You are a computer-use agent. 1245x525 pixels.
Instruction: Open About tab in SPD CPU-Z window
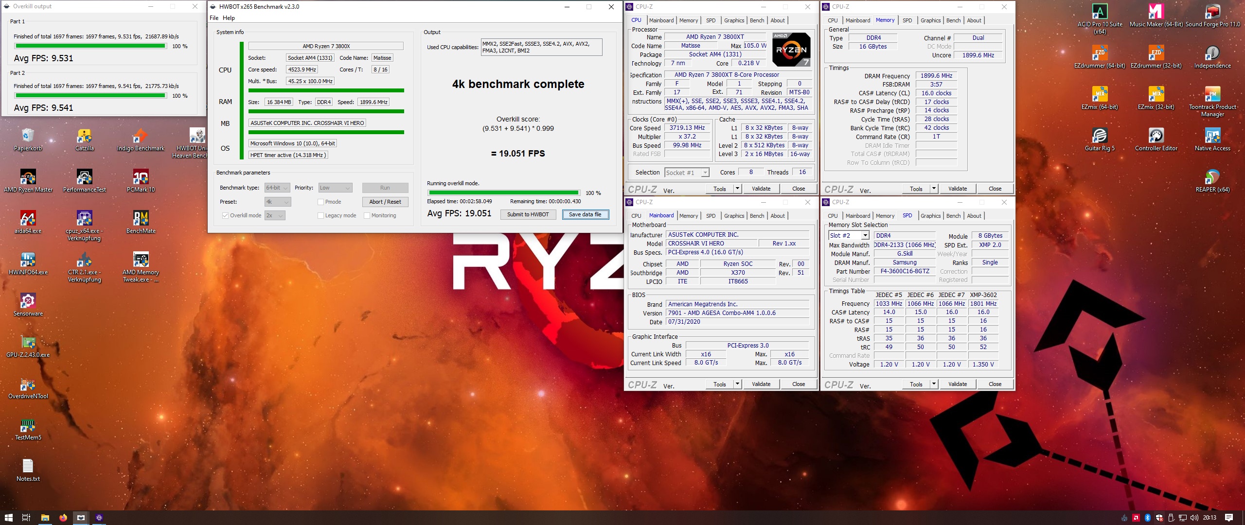pyautogui.click(x=974, y=216)
